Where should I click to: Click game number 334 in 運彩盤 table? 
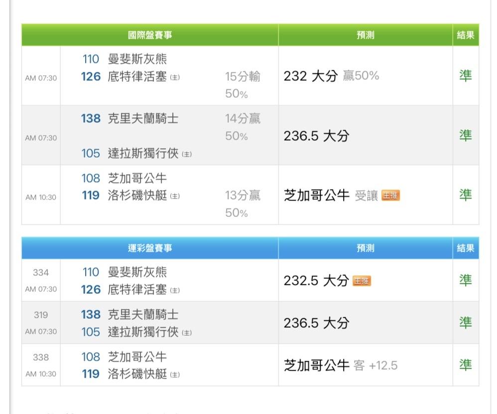click(41, 273)
